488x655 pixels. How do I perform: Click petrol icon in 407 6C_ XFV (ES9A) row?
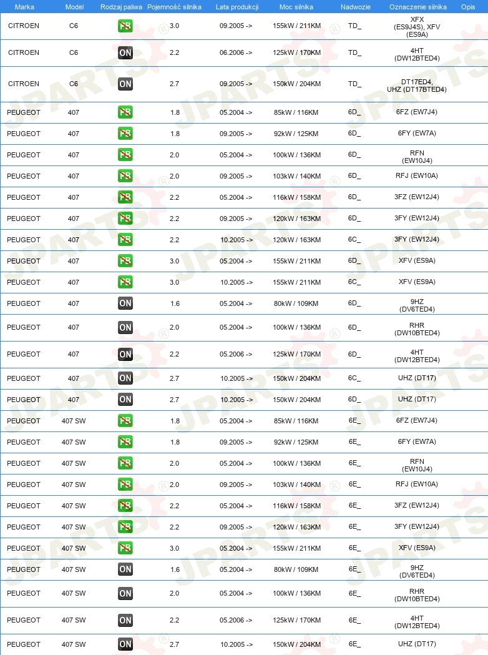(x=125, y=282)
